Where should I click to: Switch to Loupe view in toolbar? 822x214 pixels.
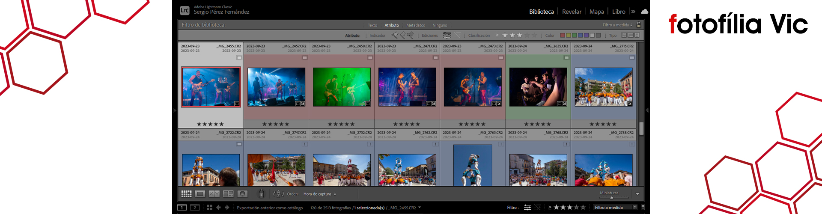(x=200, y=194)
